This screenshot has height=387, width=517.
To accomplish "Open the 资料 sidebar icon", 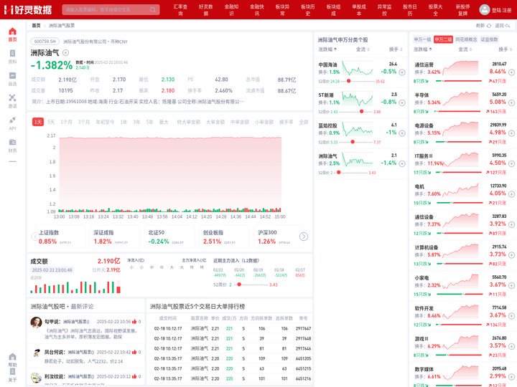I will click(x=12, y=53).
